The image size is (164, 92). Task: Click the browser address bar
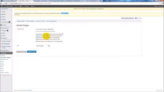point(84,4)
